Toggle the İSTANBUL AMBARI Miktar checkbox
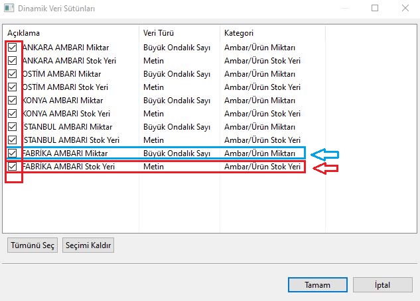The width and height of the screenshot is (420, 301). click(x=13, y=127)
